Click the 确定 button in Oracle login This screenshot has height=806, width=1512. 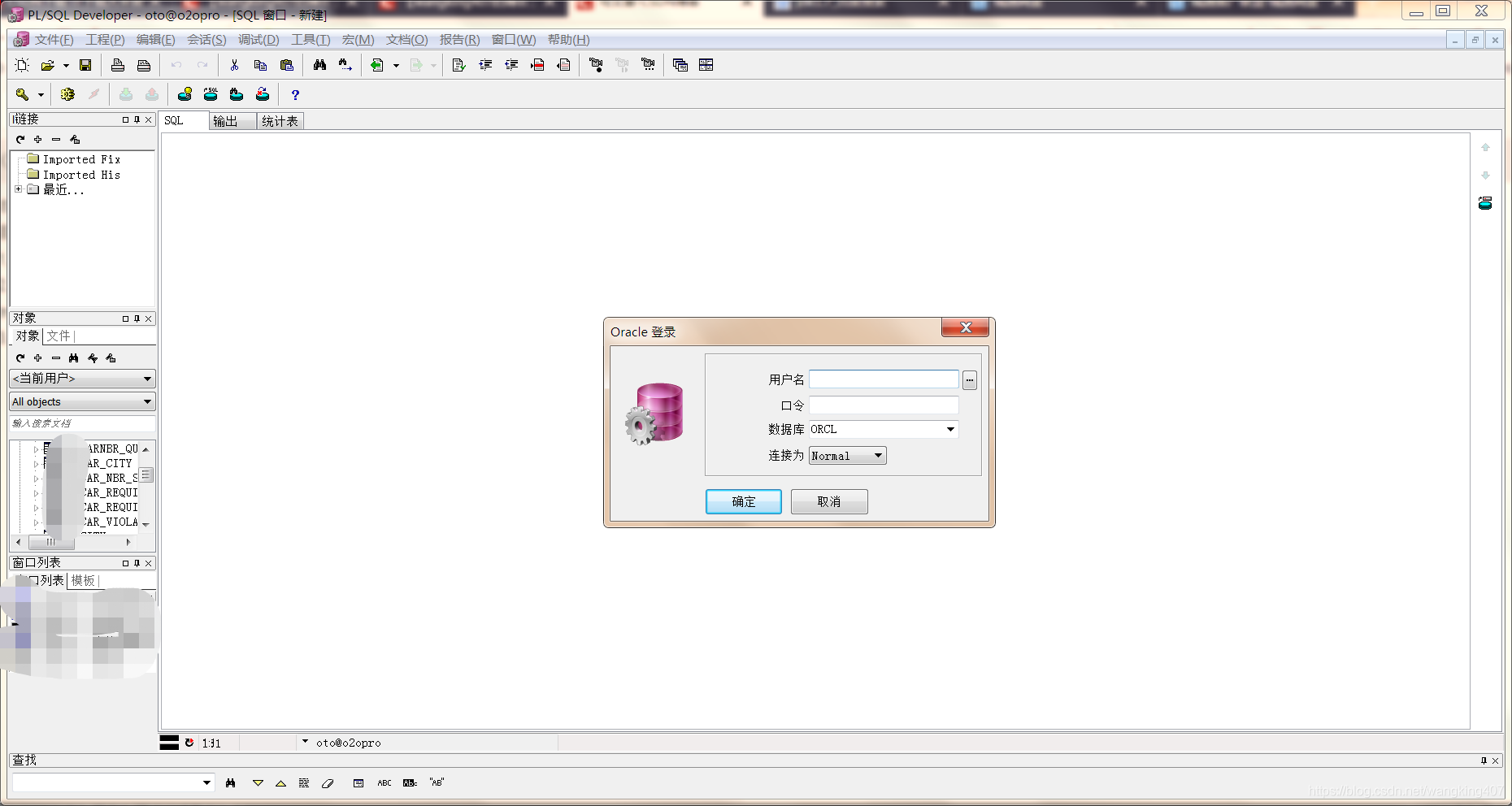tap(744, 501)
